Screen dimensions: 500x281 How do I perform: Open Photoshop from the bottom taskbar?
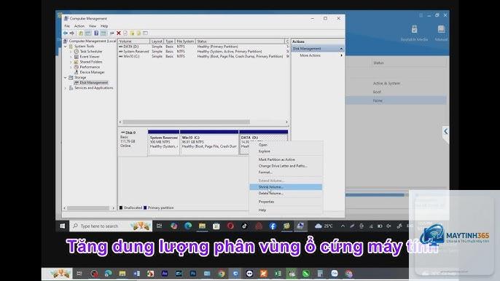point(193,273)
